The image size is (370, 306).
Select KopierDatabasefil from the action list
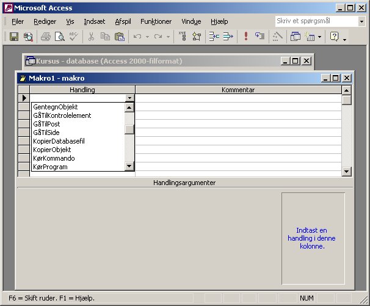(78, 141)
